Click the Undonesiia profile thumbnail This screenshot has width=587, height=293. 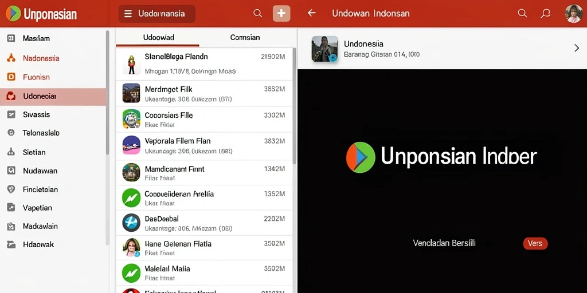tap(324, 49)
